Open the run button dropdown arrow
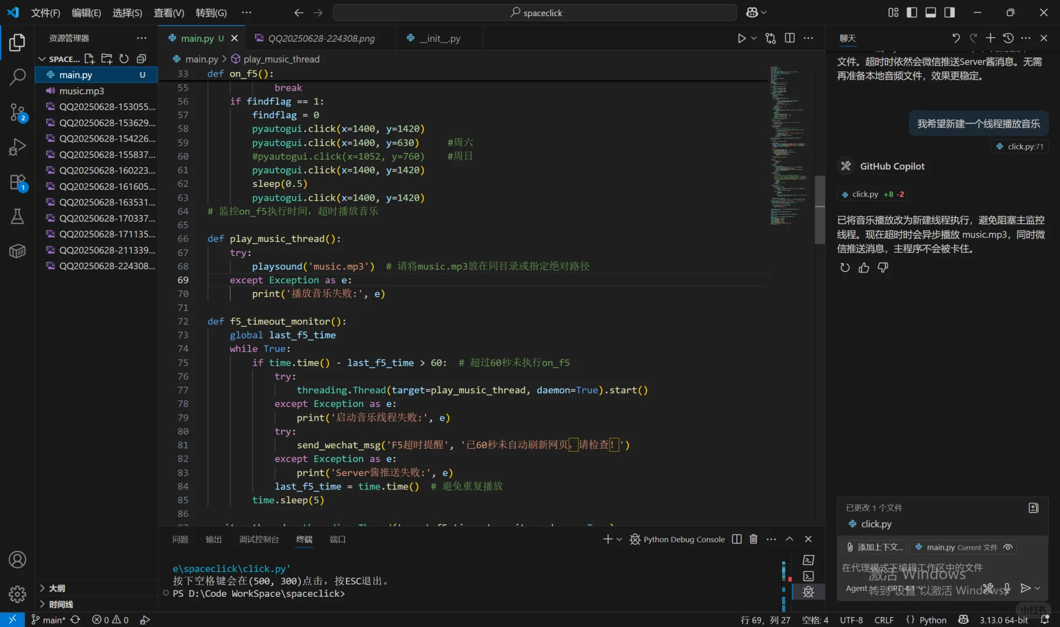Viewport: 1060px width, 627px height. (754, 38)
